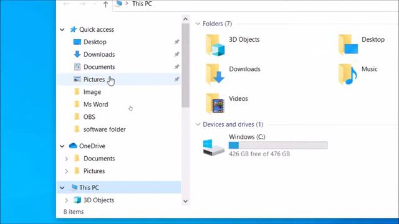Collapse the Quick access tree node
The image size is (399, 224).
tap(62, 30)
